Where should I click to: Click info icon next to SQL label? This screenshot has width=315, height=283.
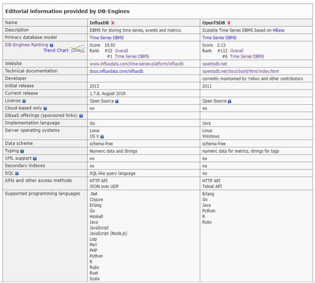[17, 173]
